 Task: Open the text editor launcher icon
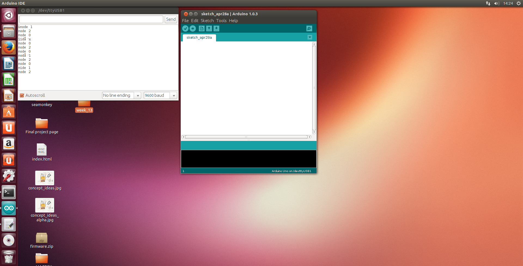pos(9,224)
